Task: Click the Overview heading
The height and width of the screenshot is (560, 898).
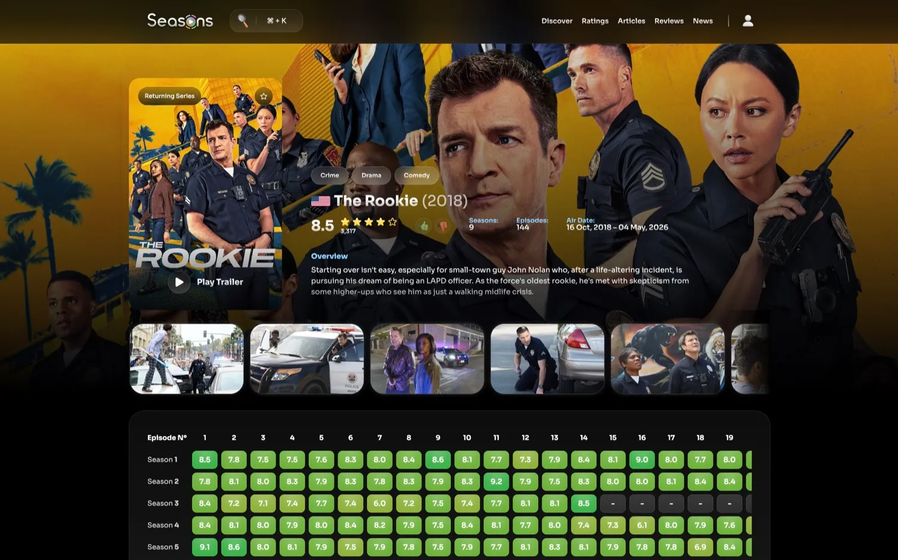Action: 329,256
